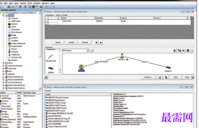
Task: Select the DVLA Record entity
Action: point(17,32)
